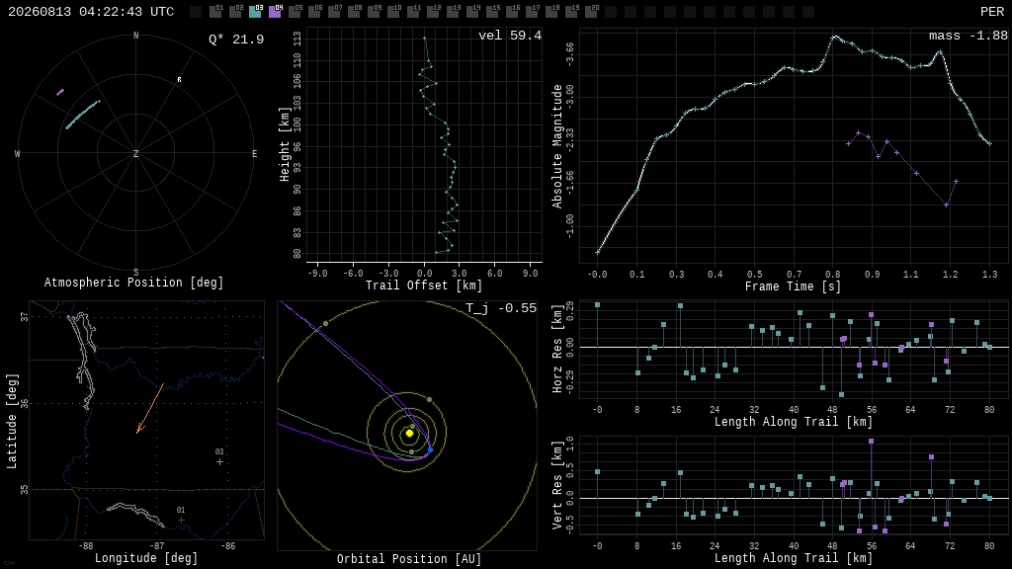The width and height of the screenshot is (1012, 569).
Task: Click station 01 cross marker on map
Action: (181, 520)
